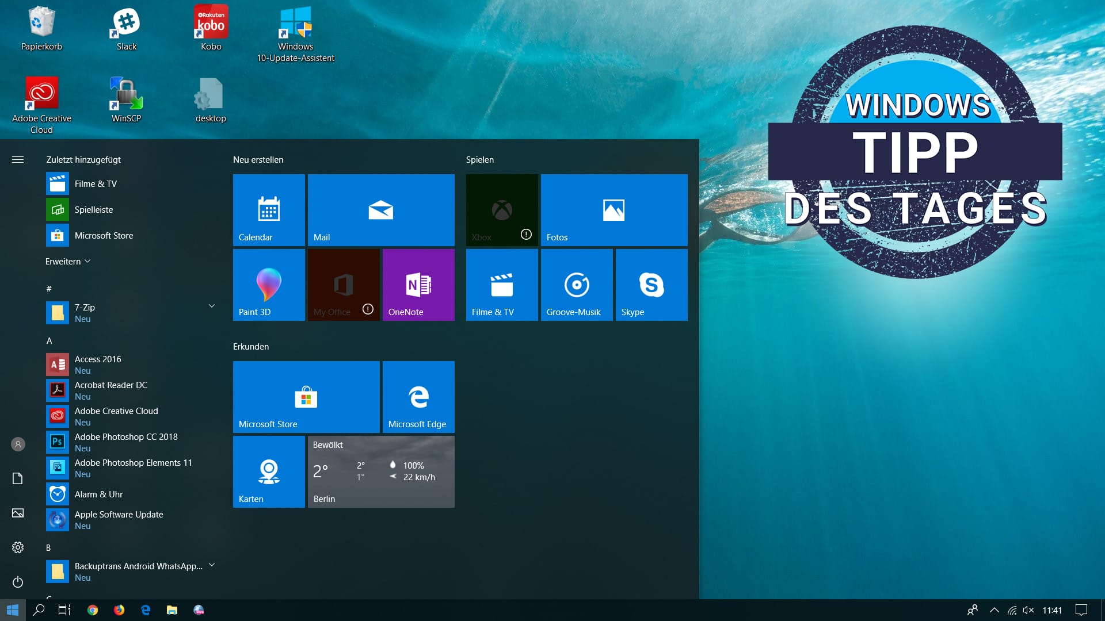1105x621 pixels.
Task: Click the Windows Start button
Action: (13, 610)
